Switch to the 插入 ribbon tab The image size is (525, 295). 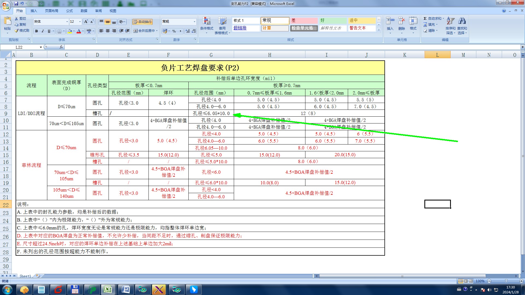(x=34, y=11)
